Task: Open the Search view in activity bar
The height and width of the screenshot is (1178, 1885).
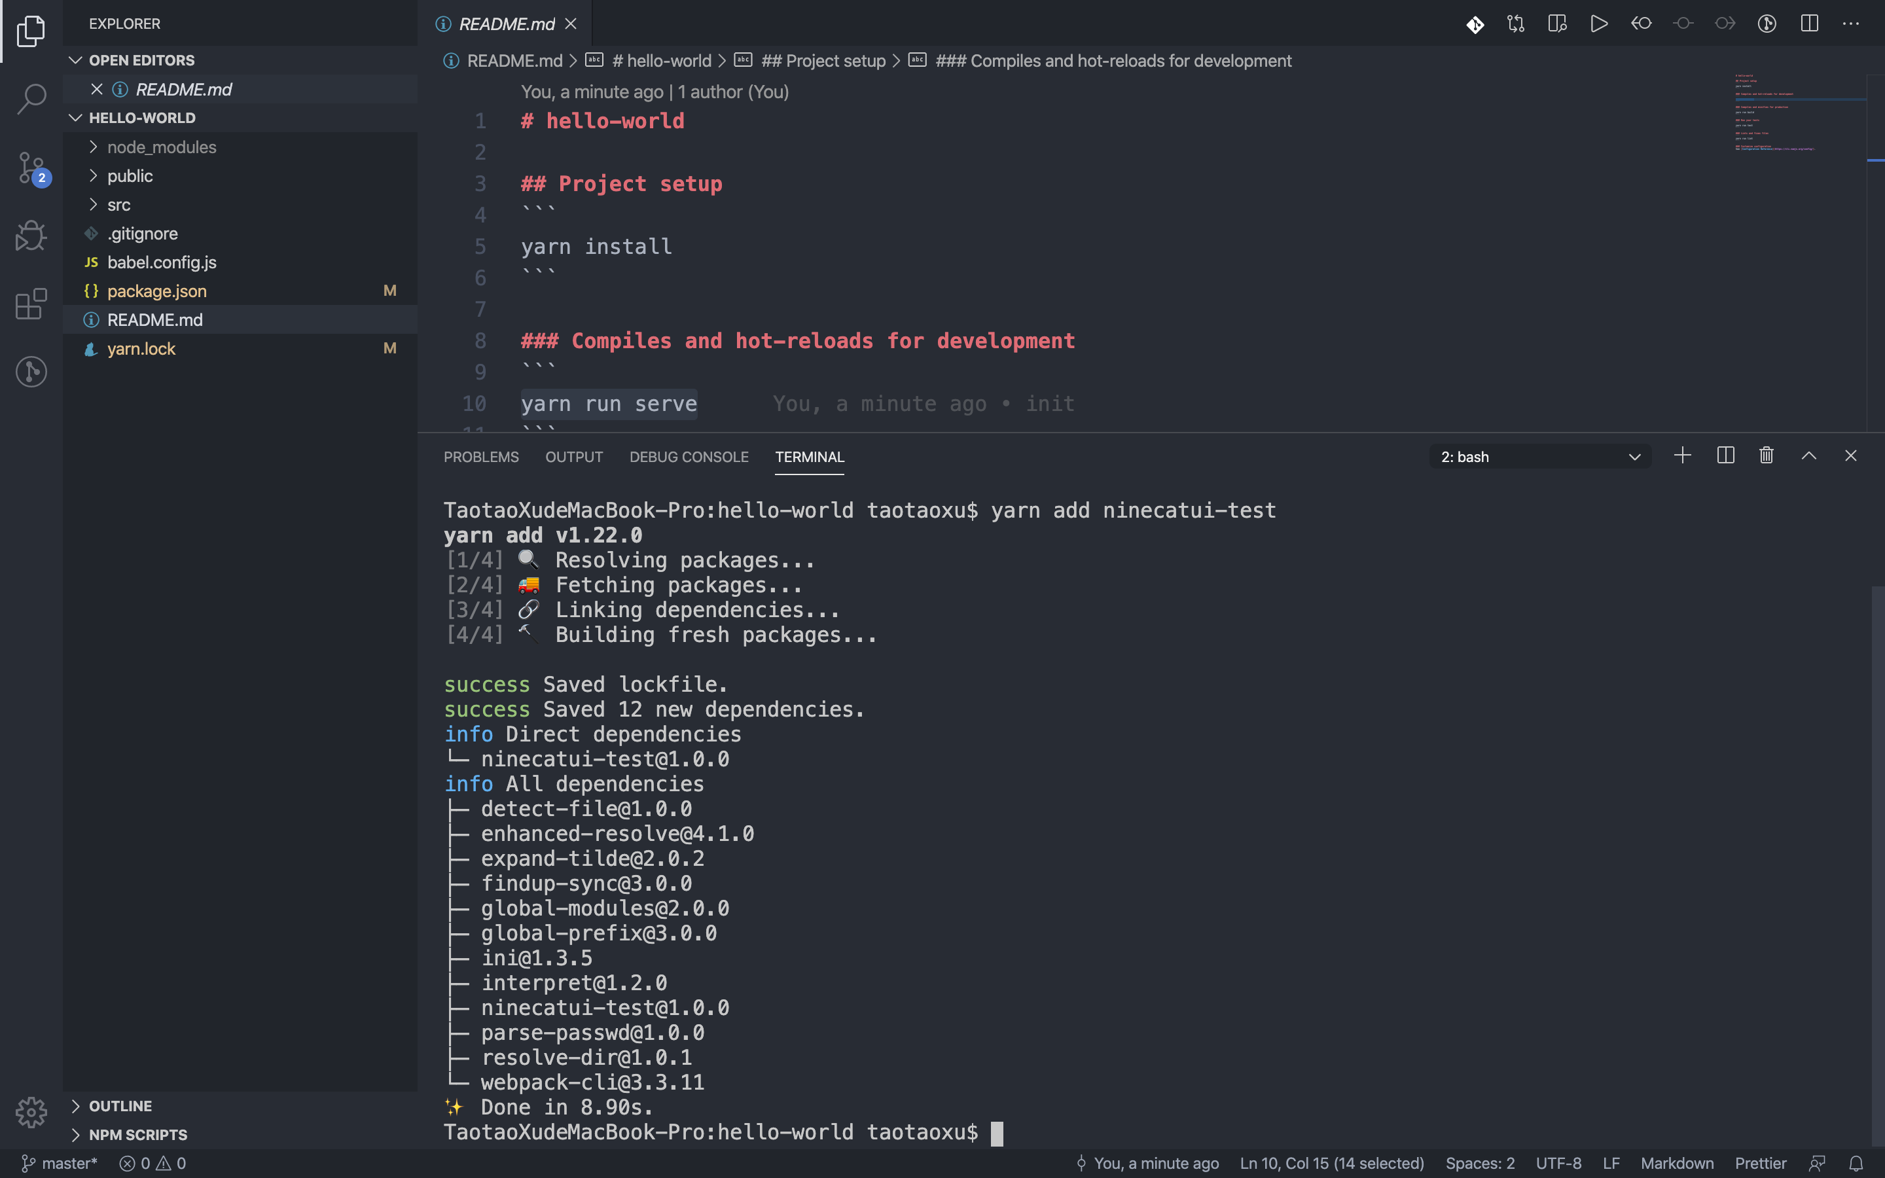Action: click(x=31, y=99)
